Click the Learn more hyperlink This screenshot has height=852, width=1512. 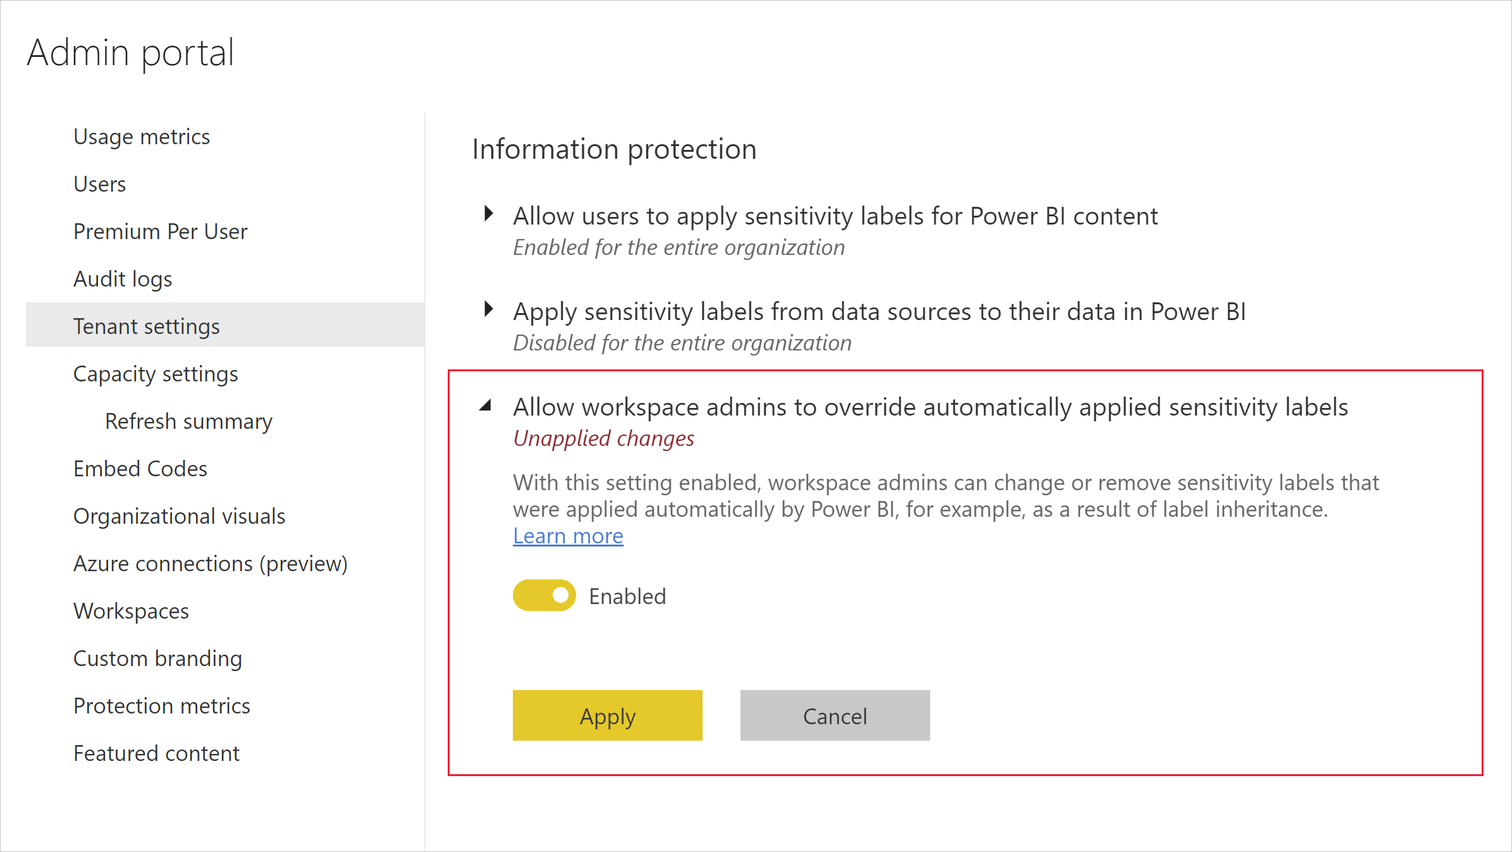pos(567,535)
